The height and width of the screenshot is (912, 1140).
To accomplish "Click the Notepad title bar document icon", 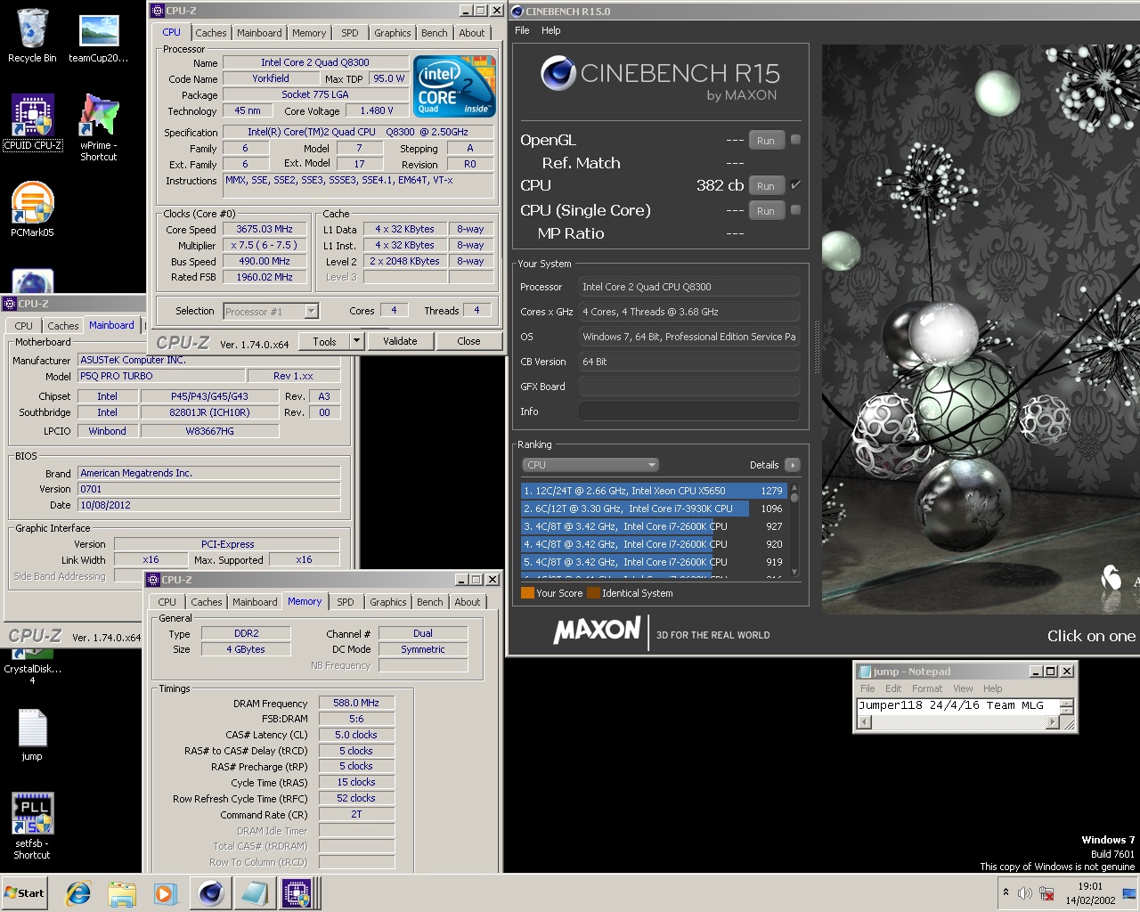I will point(863,672).
